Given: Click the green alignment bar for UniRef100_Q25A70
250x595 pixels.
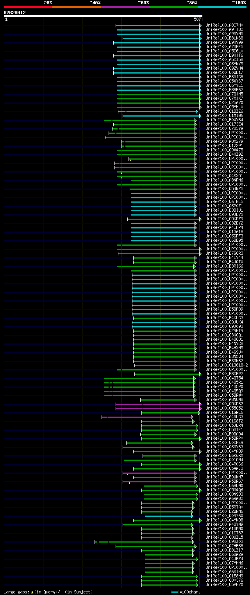Looking at the screenshot, I should (159, 103).
